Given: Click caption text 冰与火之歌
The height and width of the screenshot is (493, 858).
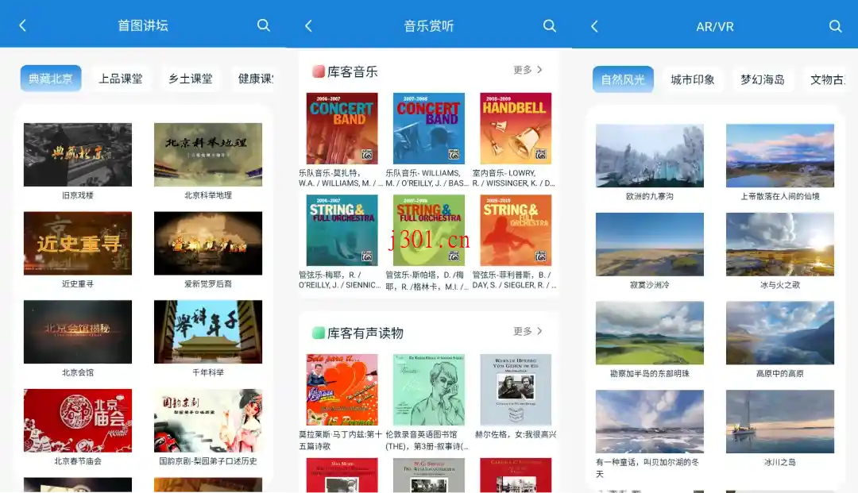Looking at the screenshot, I should tap(780, 285).
